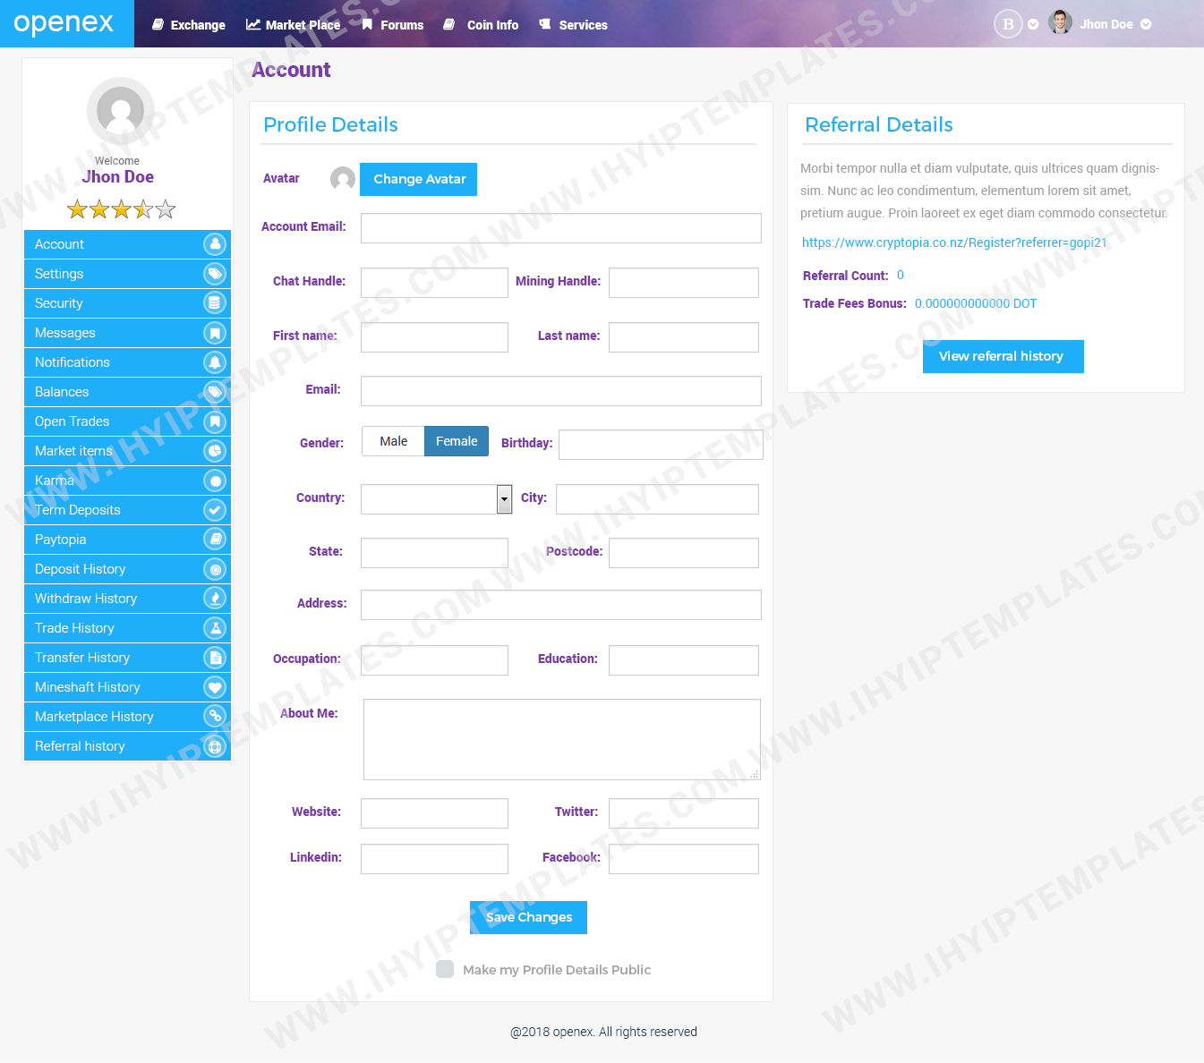Select Male gender option
This screenshot has height=1063, width=1204.
tap(393, 441)
